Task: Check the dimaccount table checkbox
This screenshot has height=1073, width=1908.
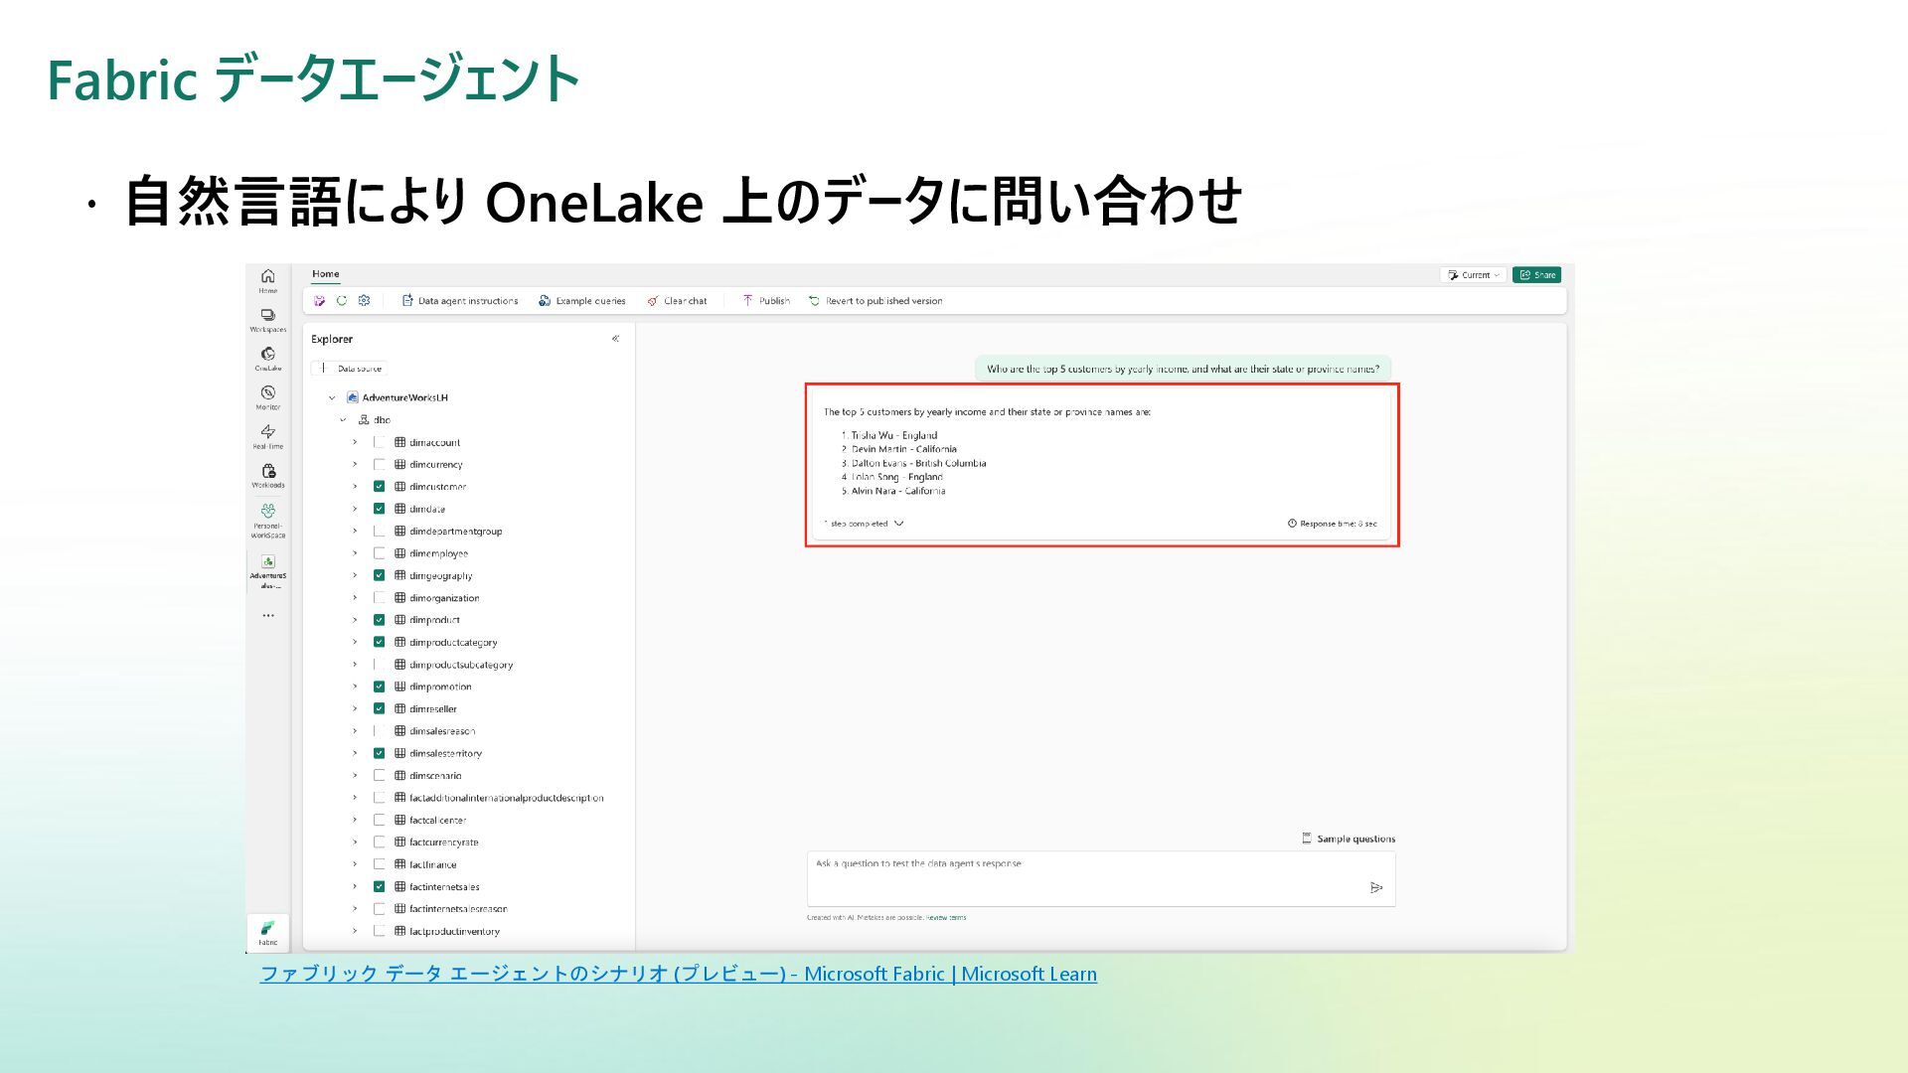Action: [x=379, y=442]
